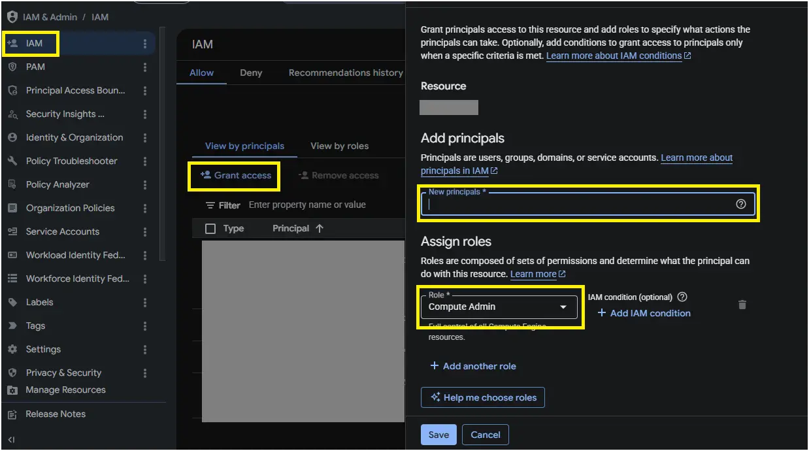
Task: Open Release Notes in the sidebar
Action: (56, 414)
